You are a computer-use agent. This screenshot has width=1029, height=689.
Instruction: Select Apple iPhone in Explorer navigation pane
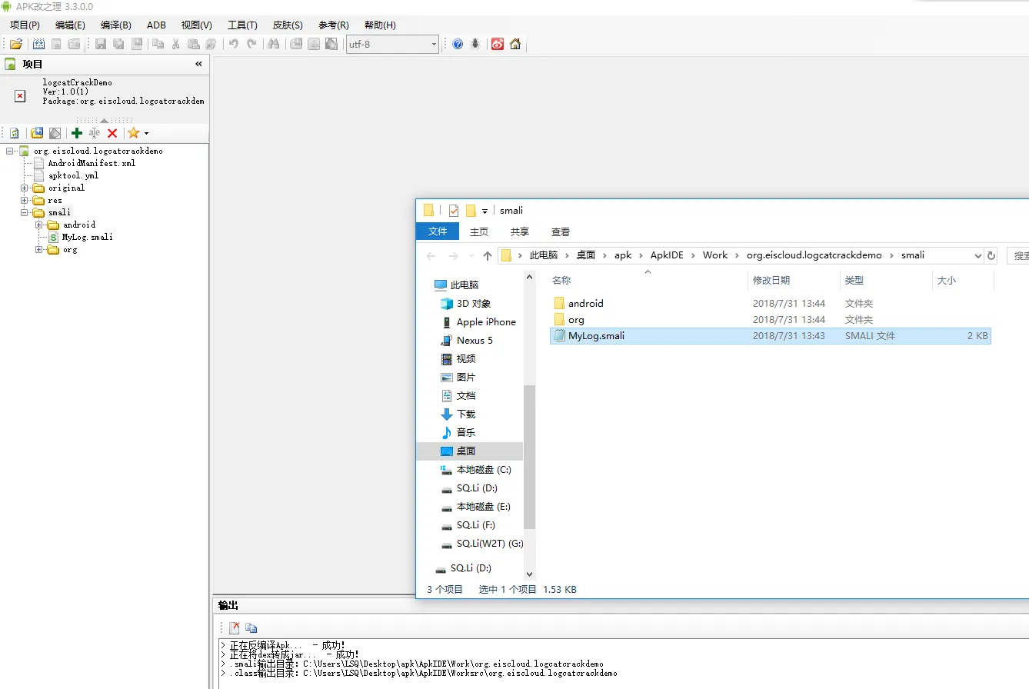click(486, 321)
